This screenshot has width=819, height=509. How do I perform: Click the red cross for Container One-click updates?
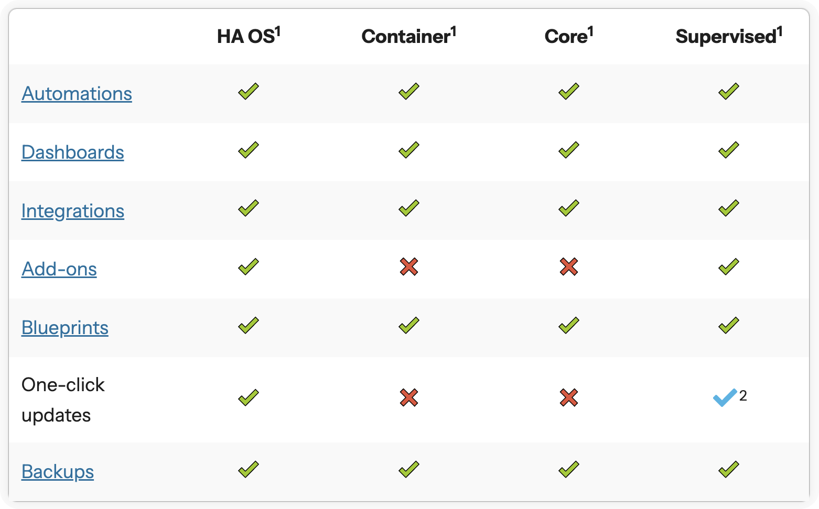(409, 397)
